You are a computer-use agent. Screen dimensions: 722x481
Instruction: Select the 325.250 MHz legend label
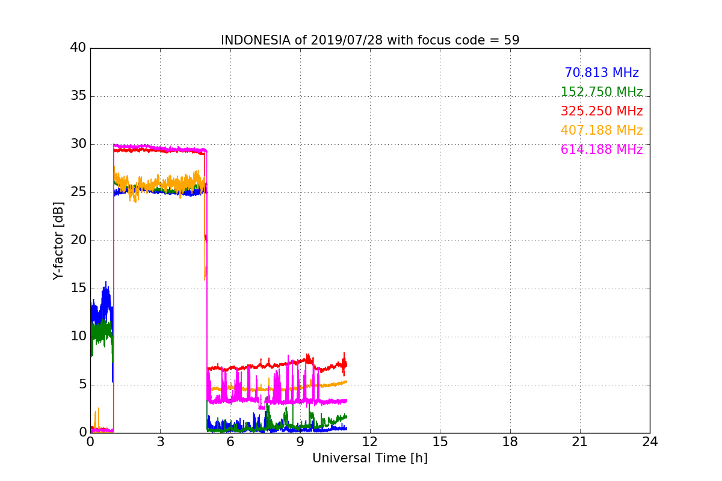tap(602, 111)
